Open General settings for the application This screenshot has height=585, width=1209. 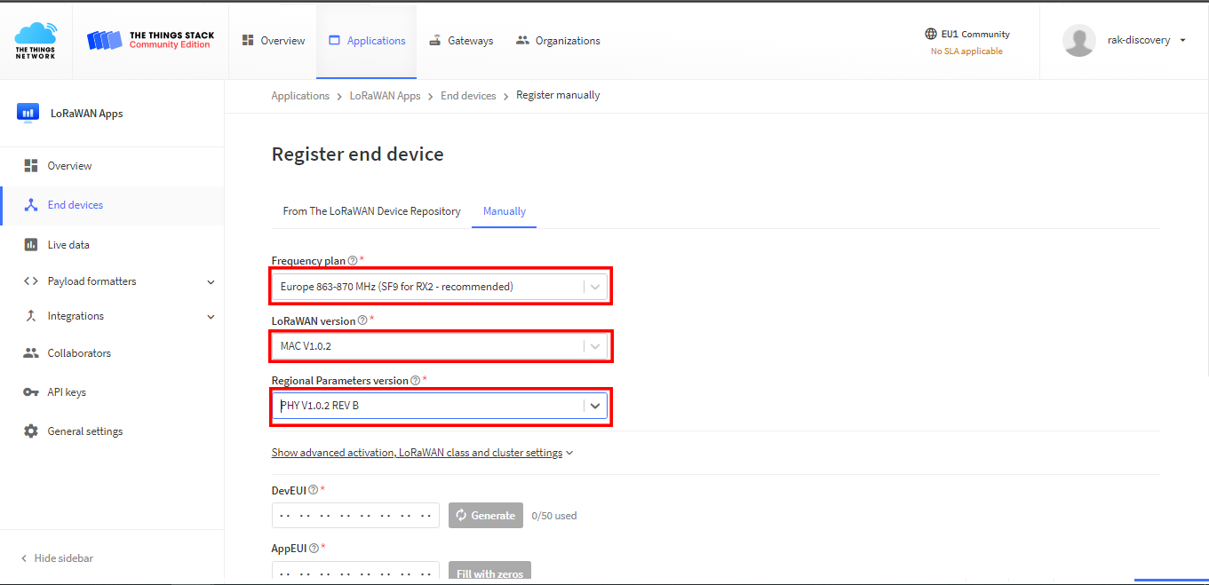(86, 431)
